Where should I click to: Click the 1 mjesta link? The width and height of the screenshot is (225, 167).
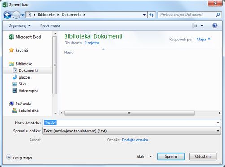[91, 43]
